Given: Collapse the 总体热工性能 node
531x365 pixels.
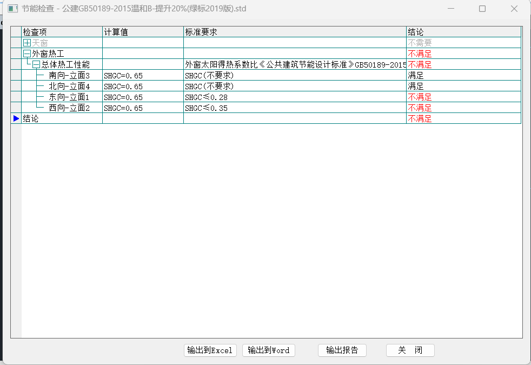Looking at the screenshot, I should click(x=36, y=64).
